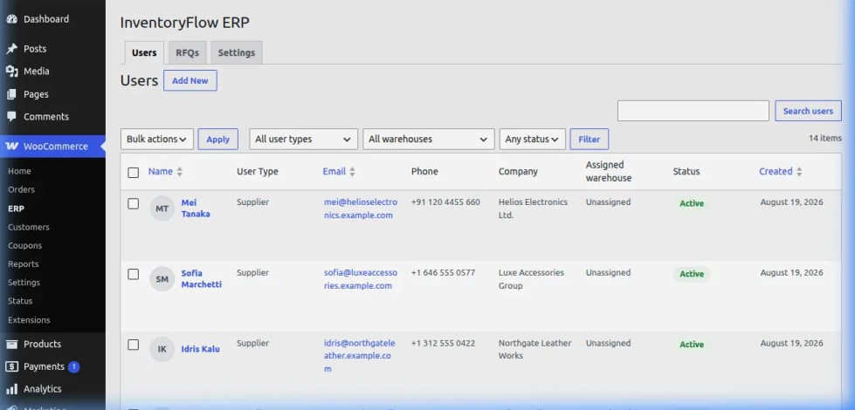
Task: Click the sort arrows beside Created column
Action: pos(799,172)
